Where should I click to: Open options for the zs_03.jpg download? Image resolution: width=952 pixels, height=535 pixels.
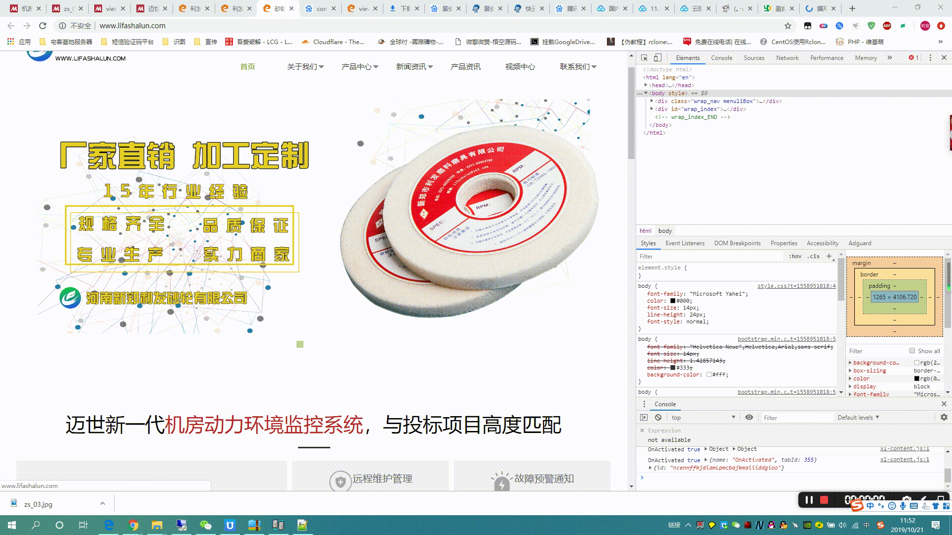(103, 504)
